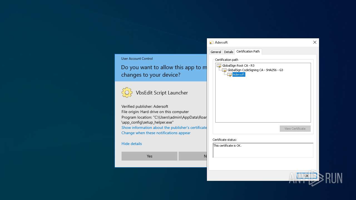The height and width of the screenshot is (200, 356).
Task: Click the Adersoft certificate icon in tree
Action: 229,75
